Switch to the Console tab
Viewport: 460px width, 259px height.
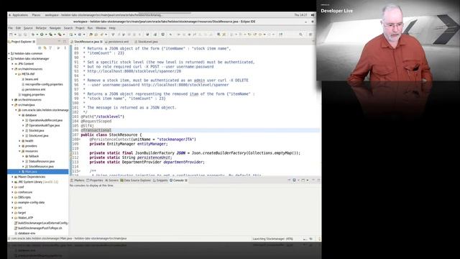[x=178, y=181]
